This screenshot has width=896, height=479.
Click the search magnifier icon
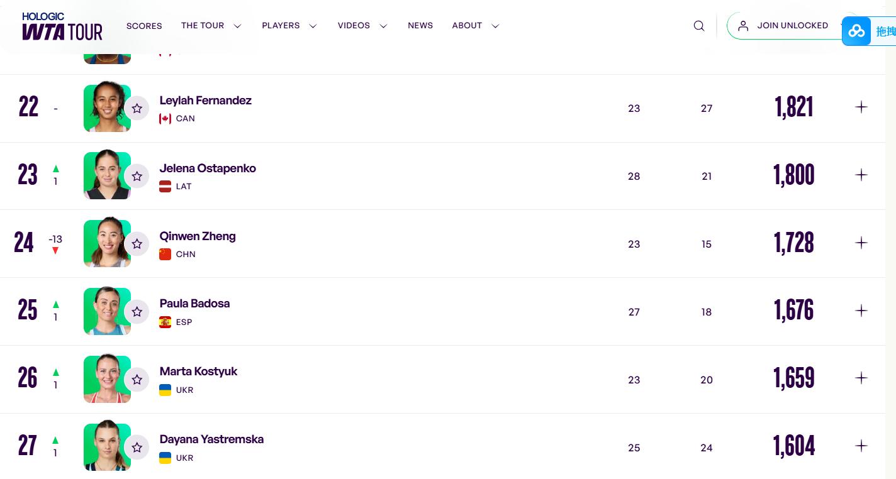(698, 26)
